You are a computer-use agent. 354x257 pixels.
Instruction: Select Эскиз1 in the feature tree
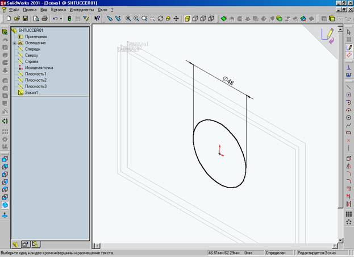pyautogui.click(x=31, y=92)
